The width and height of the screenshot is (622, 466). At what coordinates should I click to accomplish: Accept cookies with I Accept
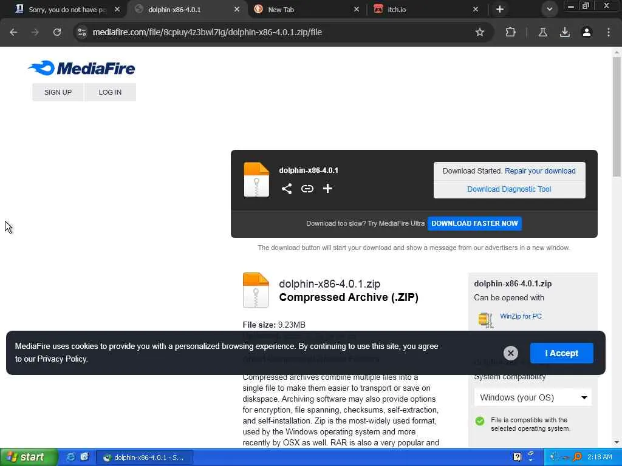pyautogui.click(x=561, y=353)
